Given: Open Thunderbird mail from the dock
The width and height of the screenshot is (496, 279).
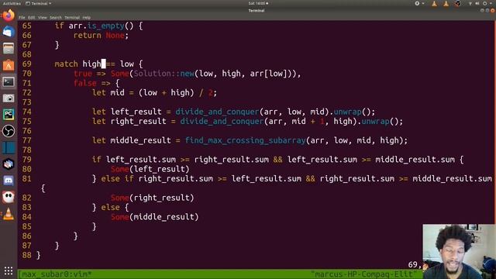Looking at the screenshot, I should click(9, 32).
